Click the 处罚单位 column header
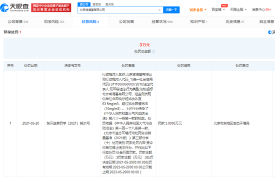Screen dimensions: 275x183 coord(242,66)
